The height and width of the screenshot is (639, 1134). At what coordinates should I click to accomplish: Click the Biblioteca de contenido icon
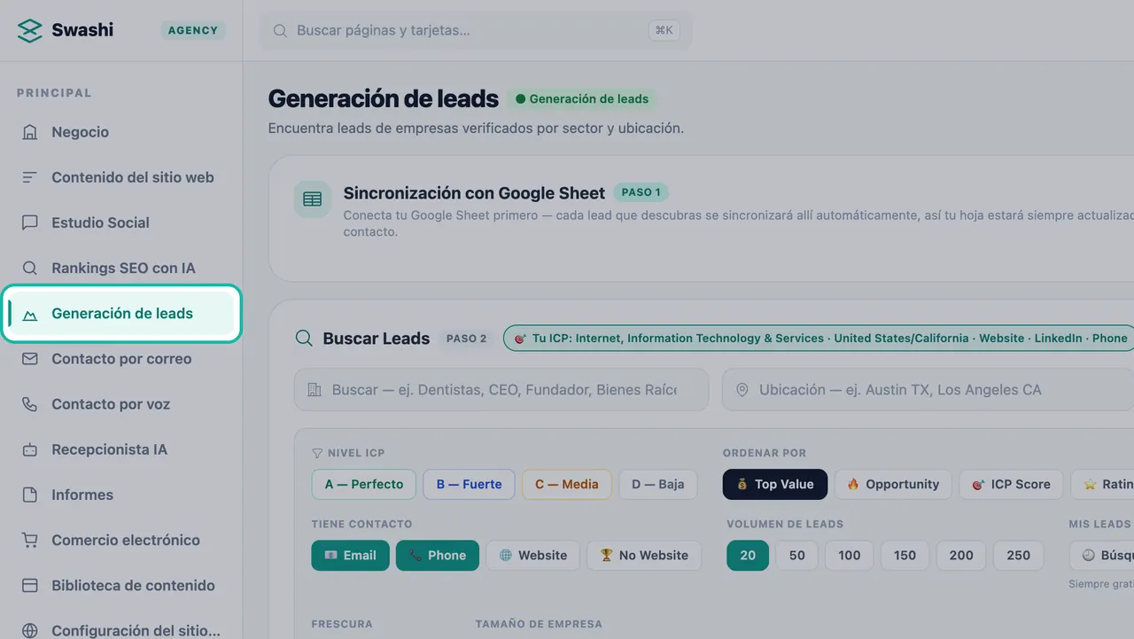[30, 586]
